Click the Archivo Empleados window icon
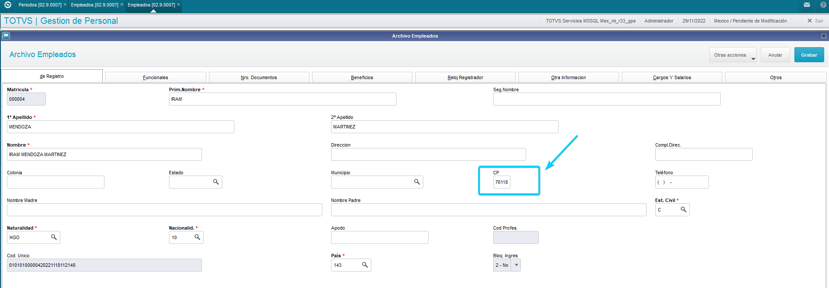The height and width of the screenshot is (288, 829). coord(6,36)
